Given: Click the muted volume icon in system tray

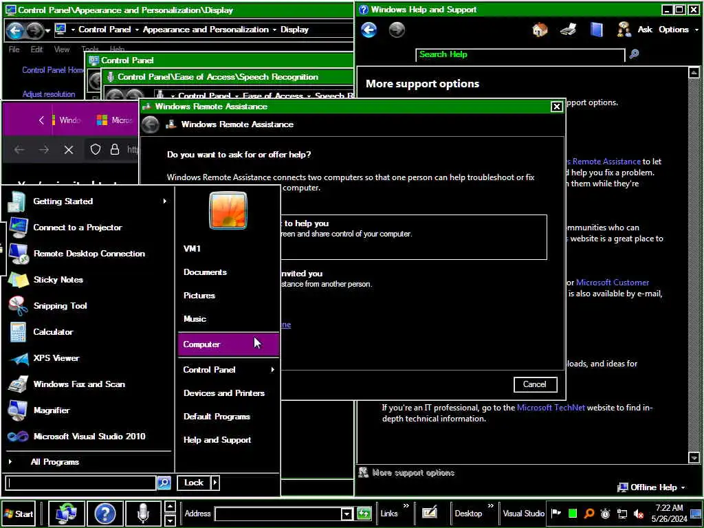Looking at the screenshot, I should click(638, 514).
